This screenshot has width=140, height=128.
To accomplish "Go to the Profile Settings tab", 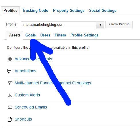I will click(x=85, y=35).
